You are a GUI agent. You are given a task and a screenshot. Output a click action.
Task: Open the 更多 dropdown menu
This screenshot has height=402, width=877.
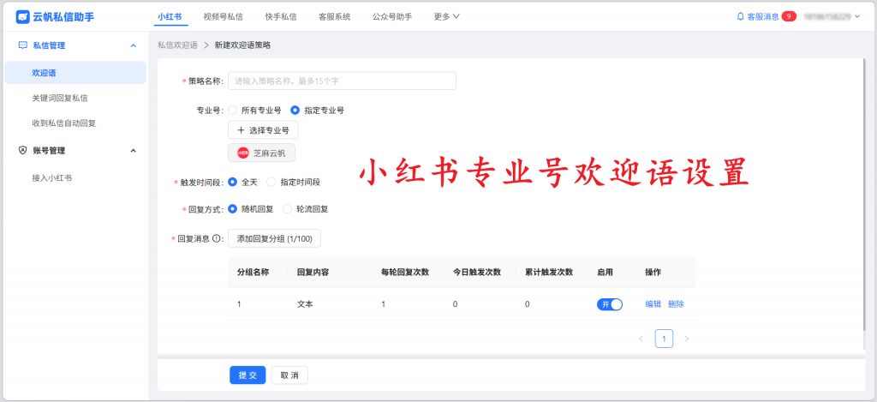click(x=447, y=17)
